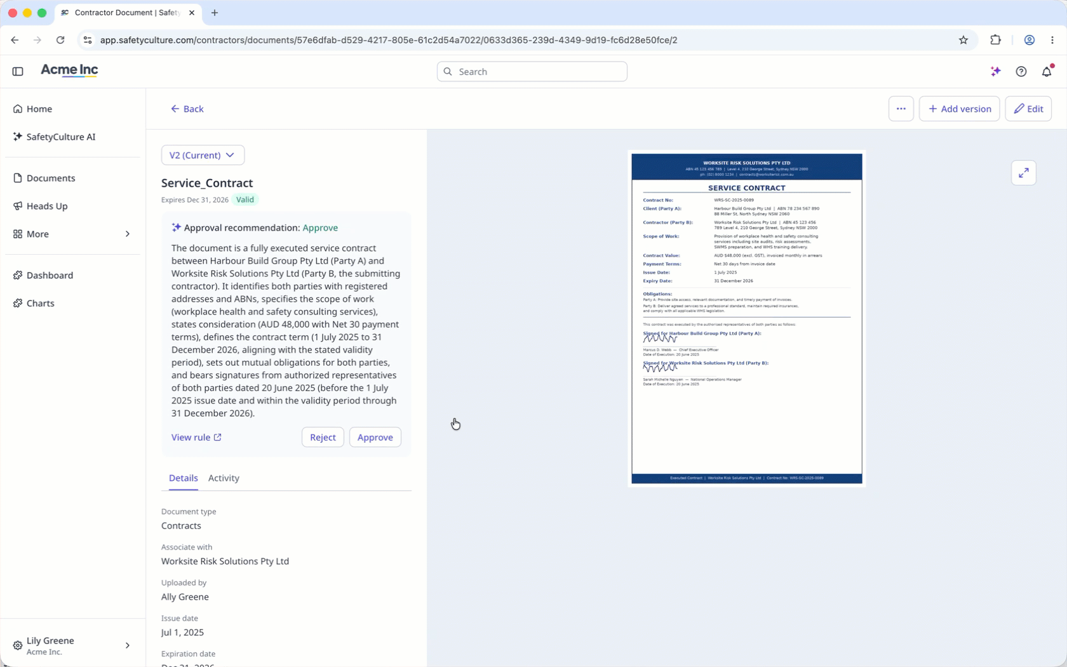The height and width of the screenshot is (667, 1067).
Task: Switch to the Details tab
Action: pos(183,478)
